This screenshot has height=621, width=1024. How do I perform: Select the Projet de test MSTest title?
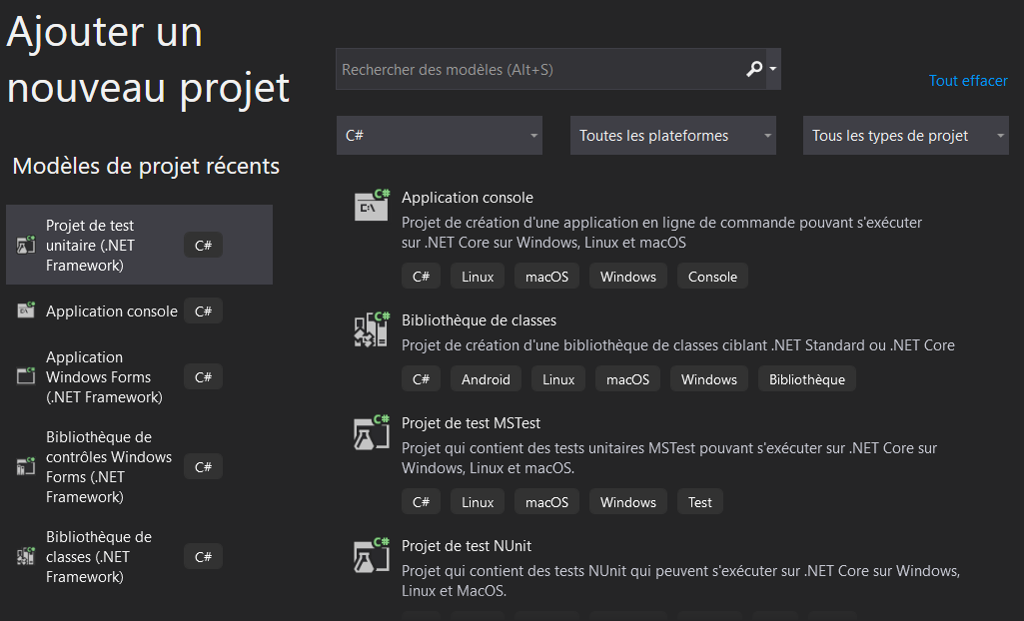(x=472, y=423)
